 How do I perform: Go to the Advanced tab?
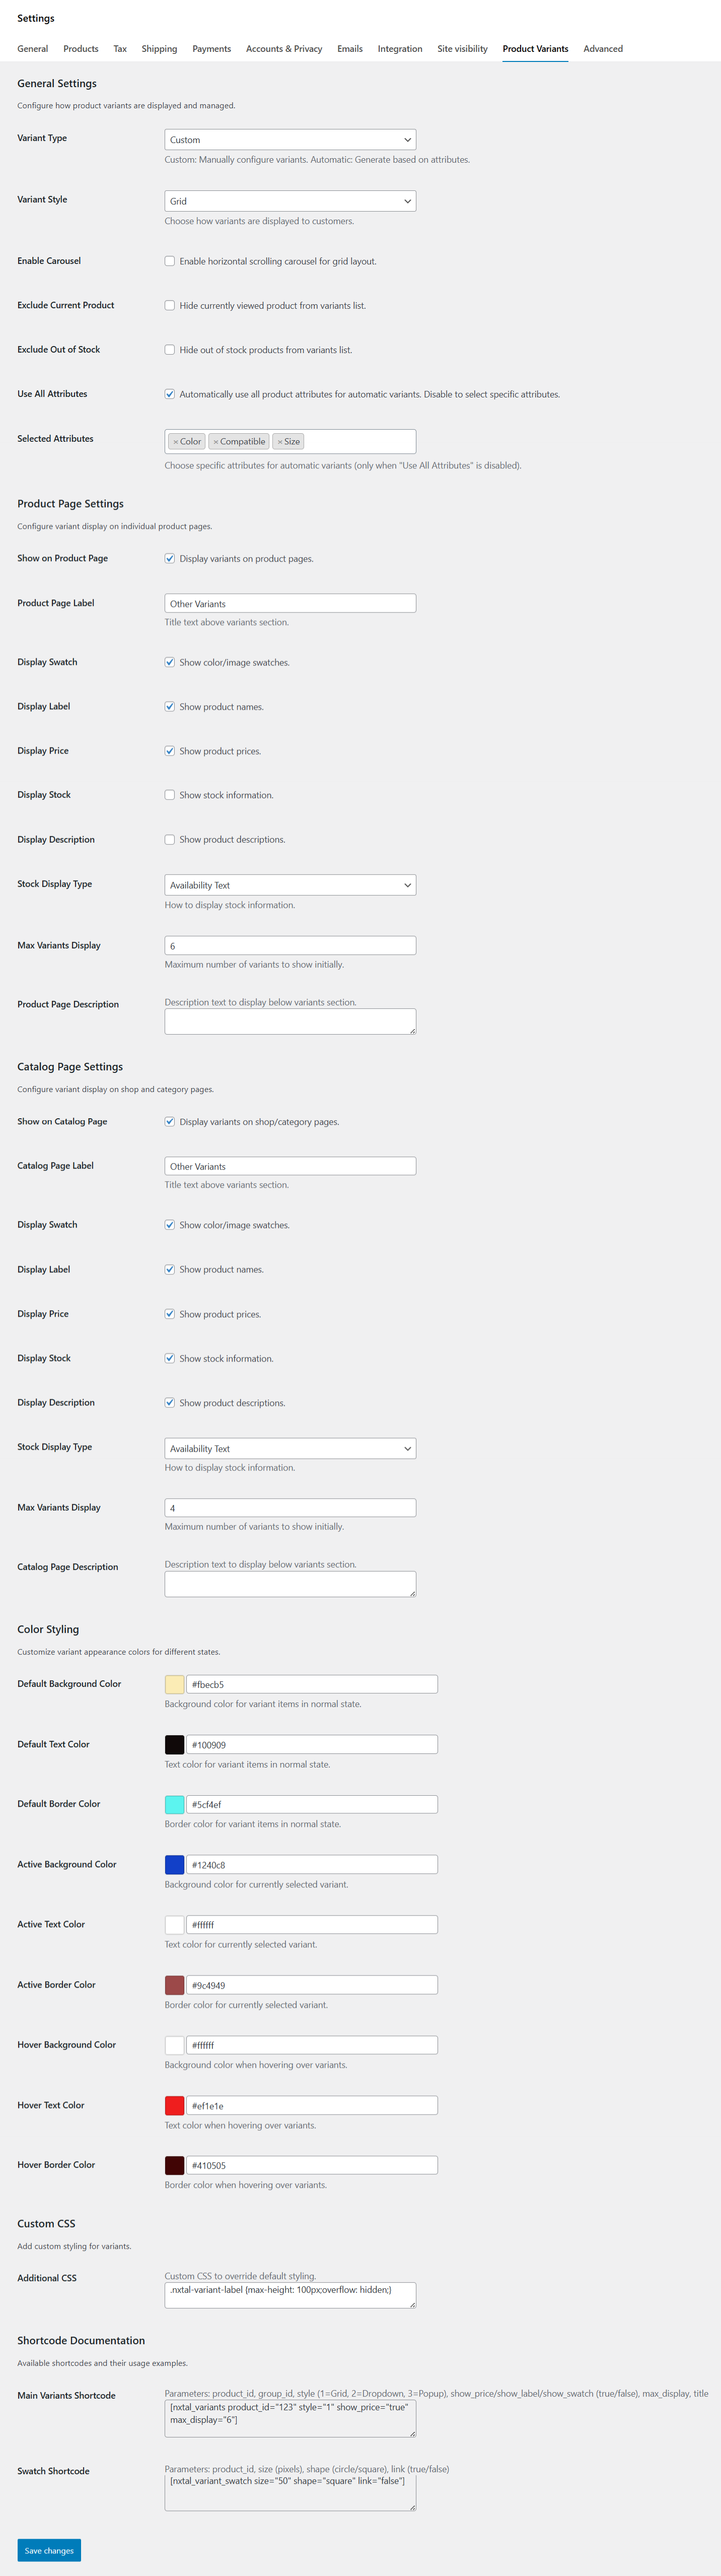click(x=603, y=49)
